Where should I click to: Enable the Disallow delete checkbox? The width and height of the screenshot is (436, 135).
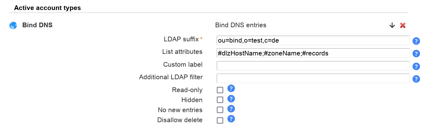coord(220,120)
